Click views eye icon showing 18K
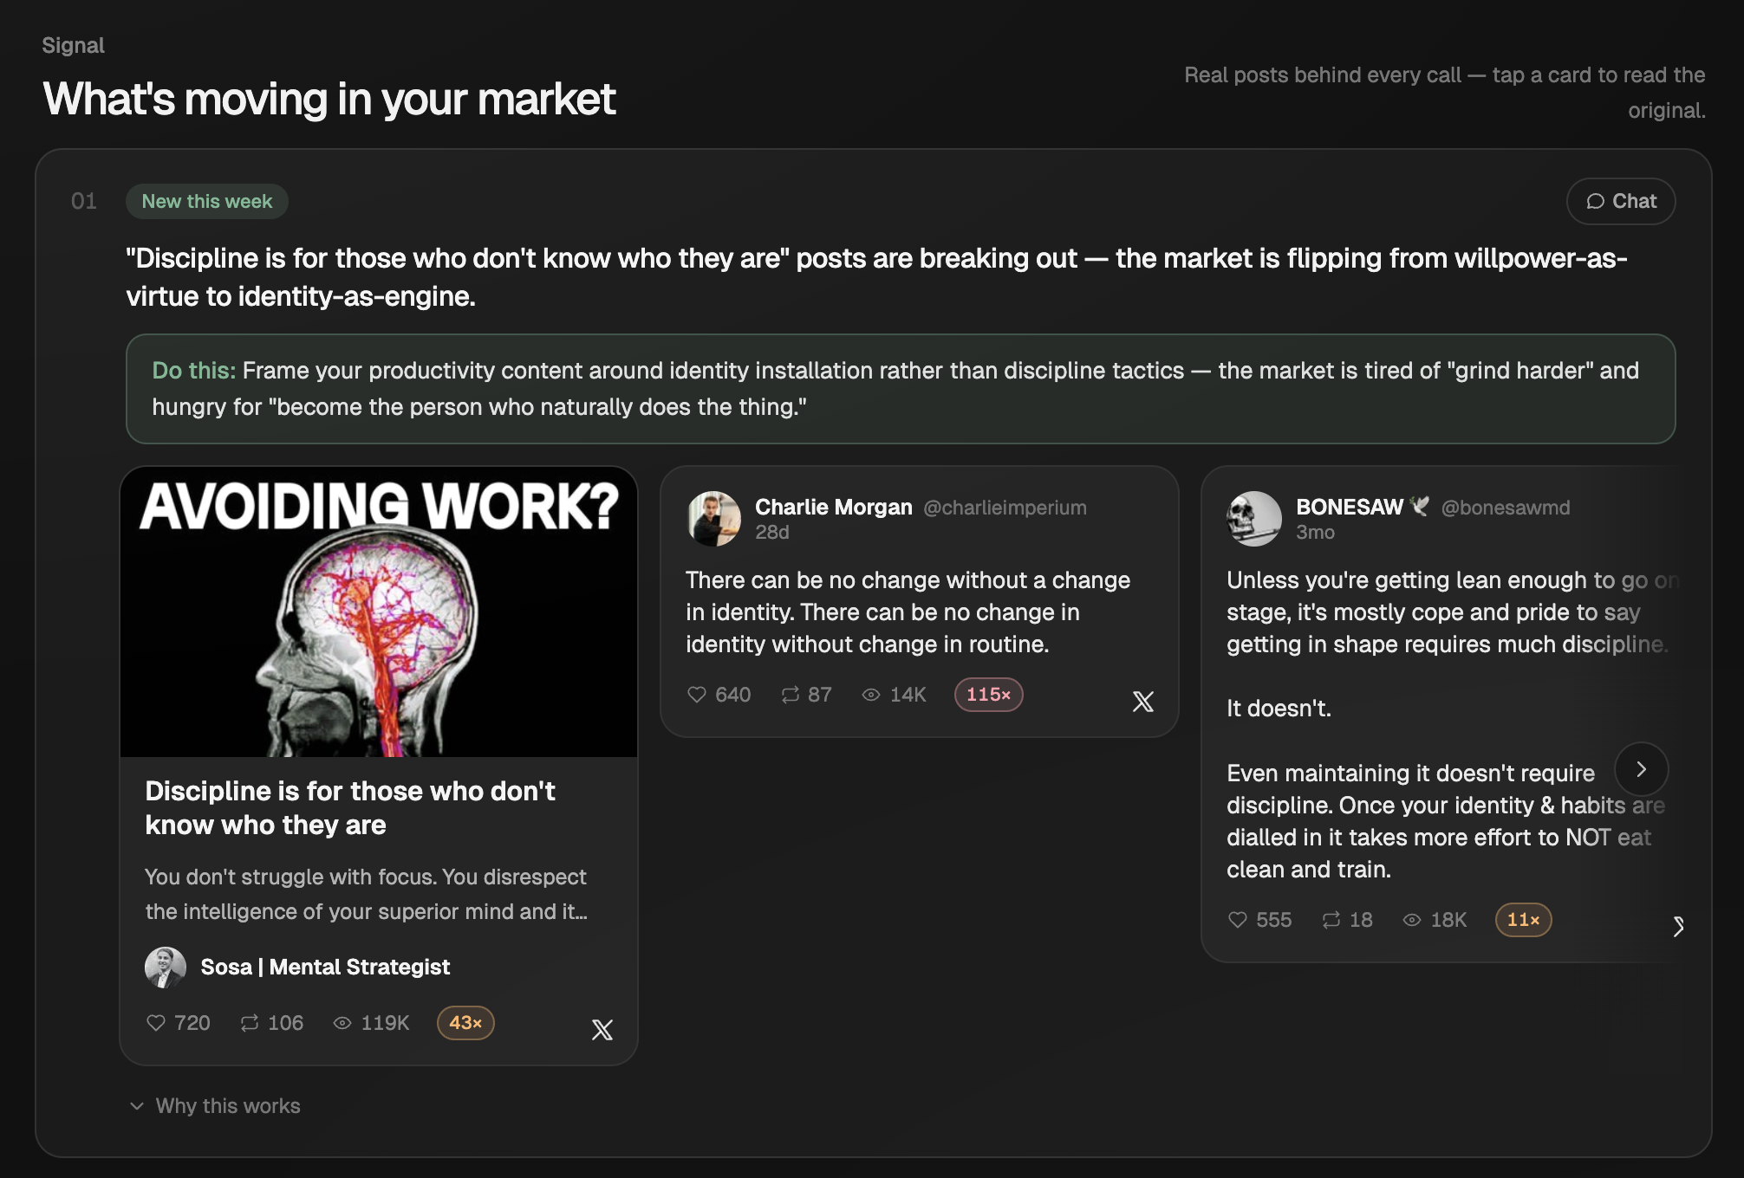This screenshot has height=1178, width=1744. pyautogui.click(x=1412, y=920)
